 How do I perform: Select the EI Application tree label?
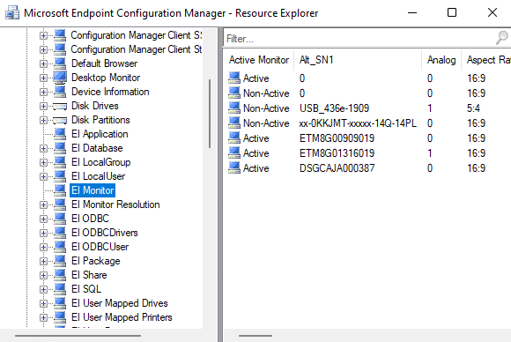[100, 134]
